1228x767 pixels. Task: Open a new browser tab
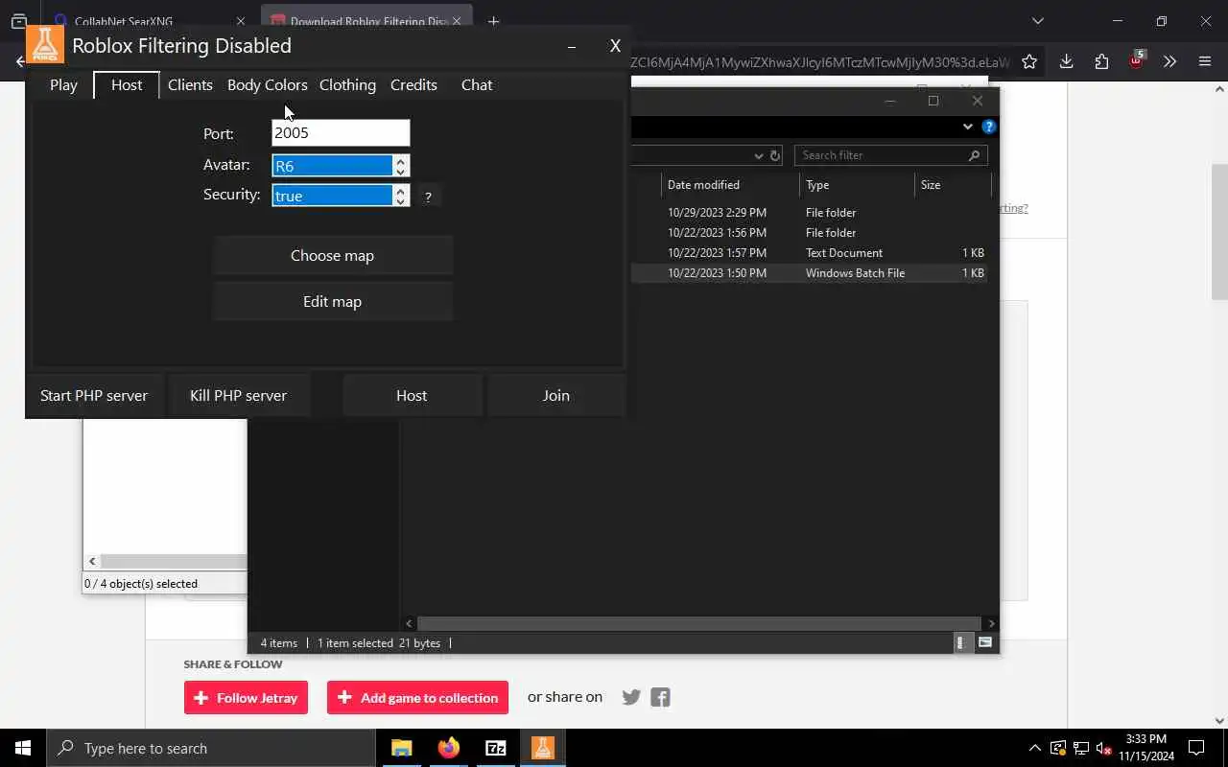[x=493, y=21]
